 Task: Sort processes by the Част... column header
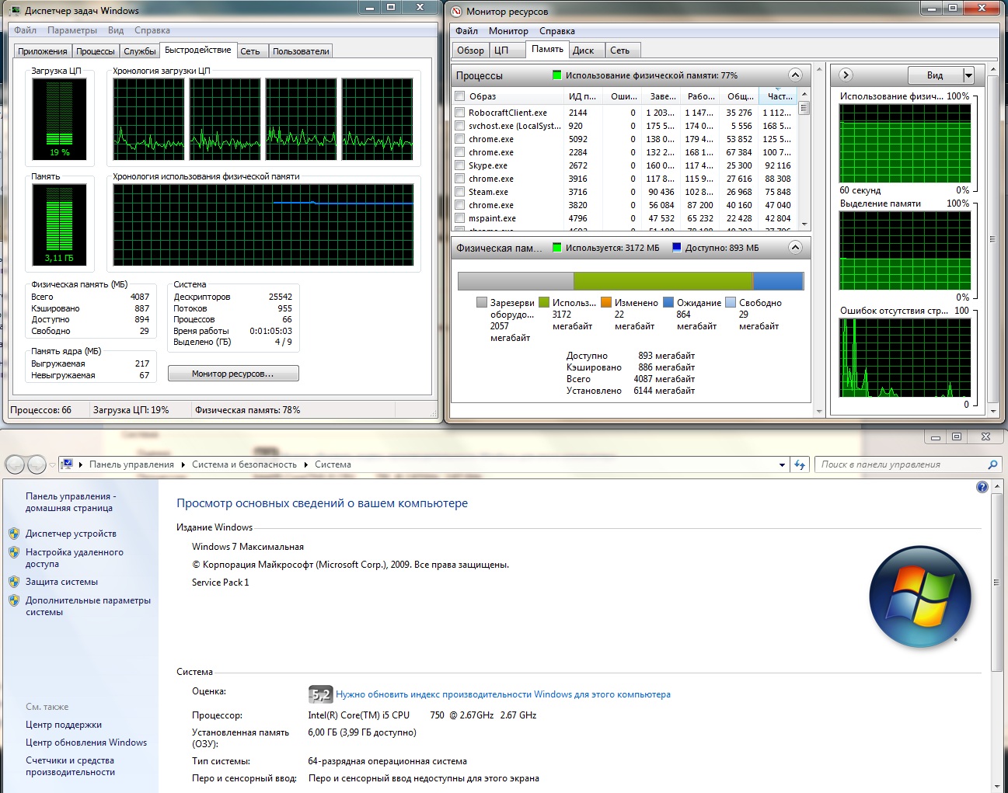779,96
